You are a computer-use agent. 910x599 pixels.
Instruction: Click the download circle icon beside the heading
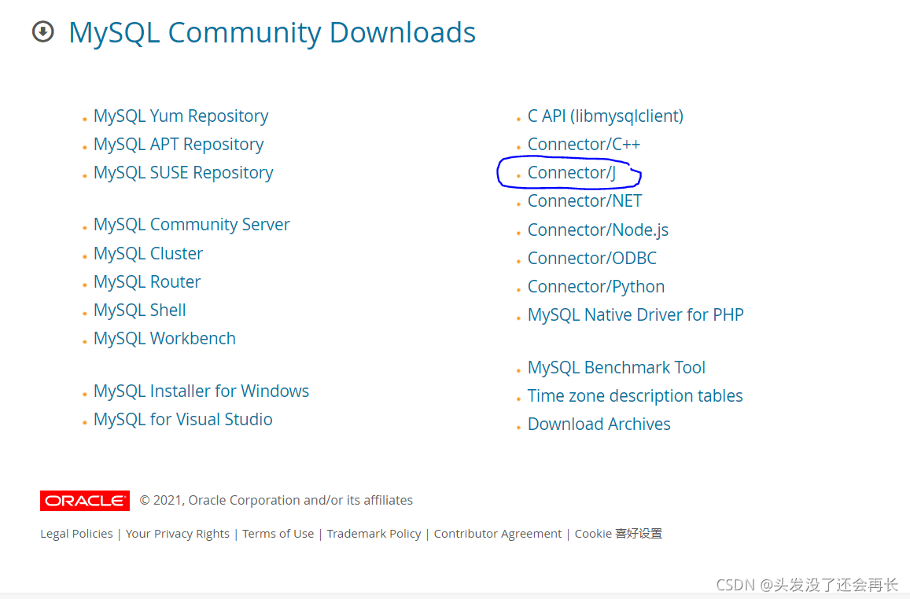[x=43, y=31]
